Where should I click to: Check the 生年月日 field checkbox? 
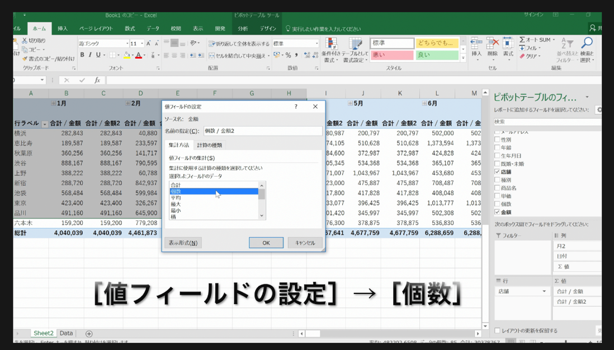click(497, 155)
